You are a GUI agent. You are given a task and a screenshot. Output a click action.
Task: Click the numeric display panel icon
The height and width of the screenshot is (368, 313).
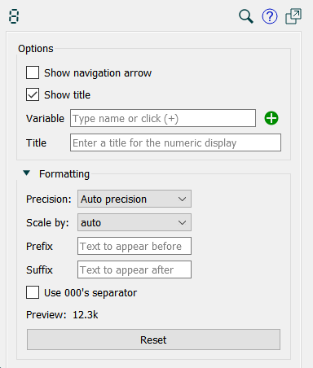pos(14,16)
